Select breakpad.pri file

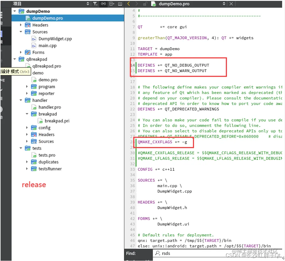tap(57, 121)
